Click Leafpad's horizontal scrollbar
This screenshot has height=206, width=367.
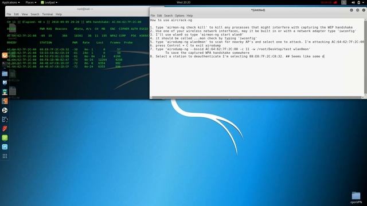coord(256,97)
